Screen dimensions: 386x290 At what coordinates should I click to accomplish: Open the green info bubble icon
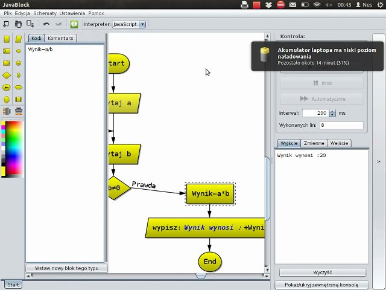point(74,24)
